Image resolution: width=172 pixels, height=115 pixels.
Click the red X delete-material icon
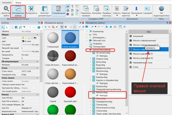tap(49, 27)
